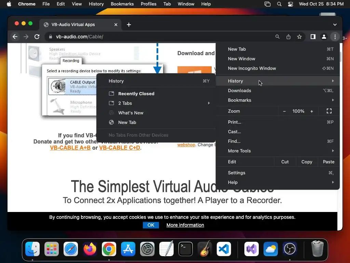The image size is (350, 263).
Task: Expand the Bookmarks submenu
Action: [278, 100]
